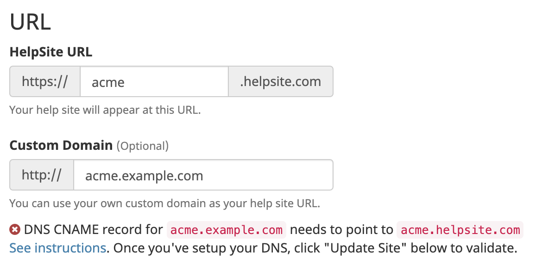
Task: Click the 'needs to point to' text
Action: 341,229
